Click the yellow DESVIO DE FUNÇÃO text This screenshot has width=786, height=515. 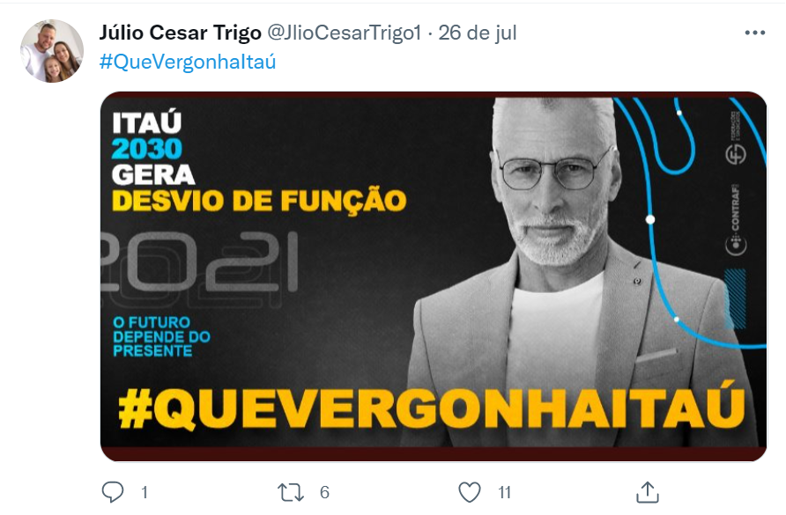[x=259, y=201]
